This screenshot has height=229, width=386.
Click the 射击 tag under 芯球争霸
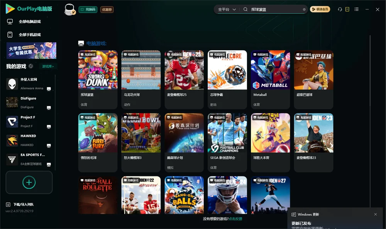point(213,104)
